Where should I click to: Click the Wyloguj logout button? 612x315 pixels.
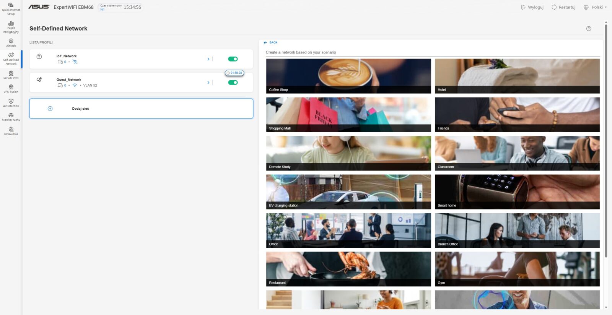pos(532,7)
